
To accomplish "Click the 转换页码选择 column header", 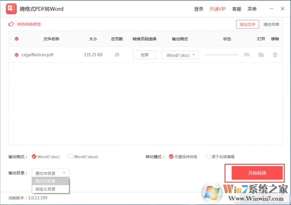I will [145, 39].
